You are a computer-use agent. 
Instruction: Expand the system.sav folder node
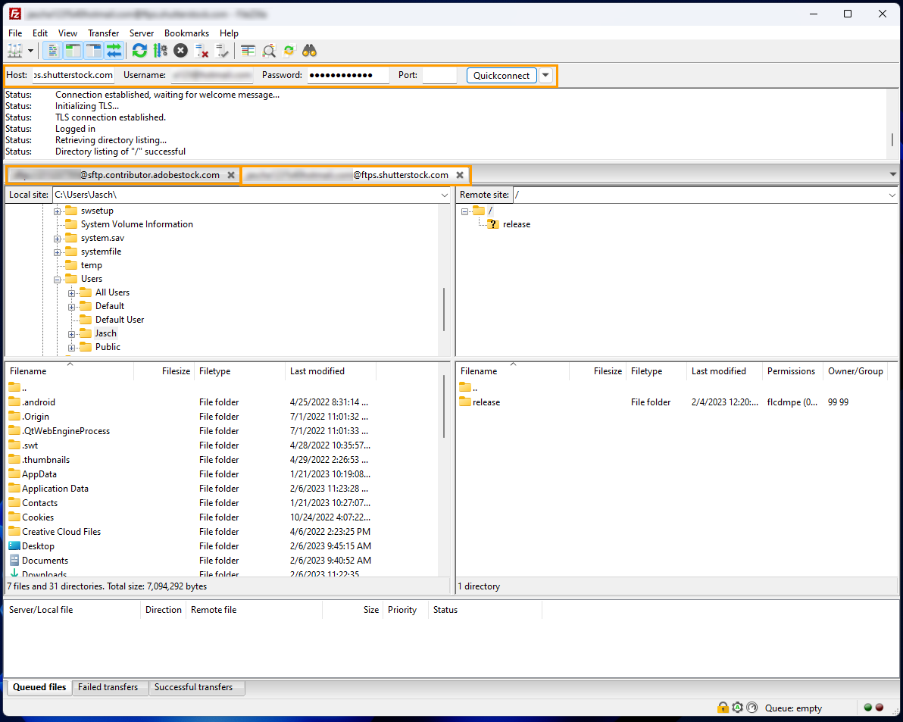click(x=57, y=239)
